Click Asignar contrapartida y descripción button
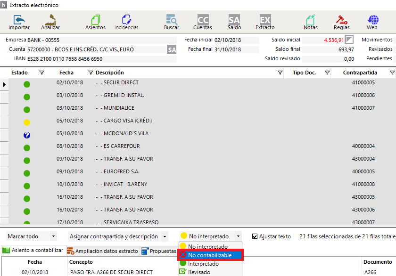 (x=114, y=236)
